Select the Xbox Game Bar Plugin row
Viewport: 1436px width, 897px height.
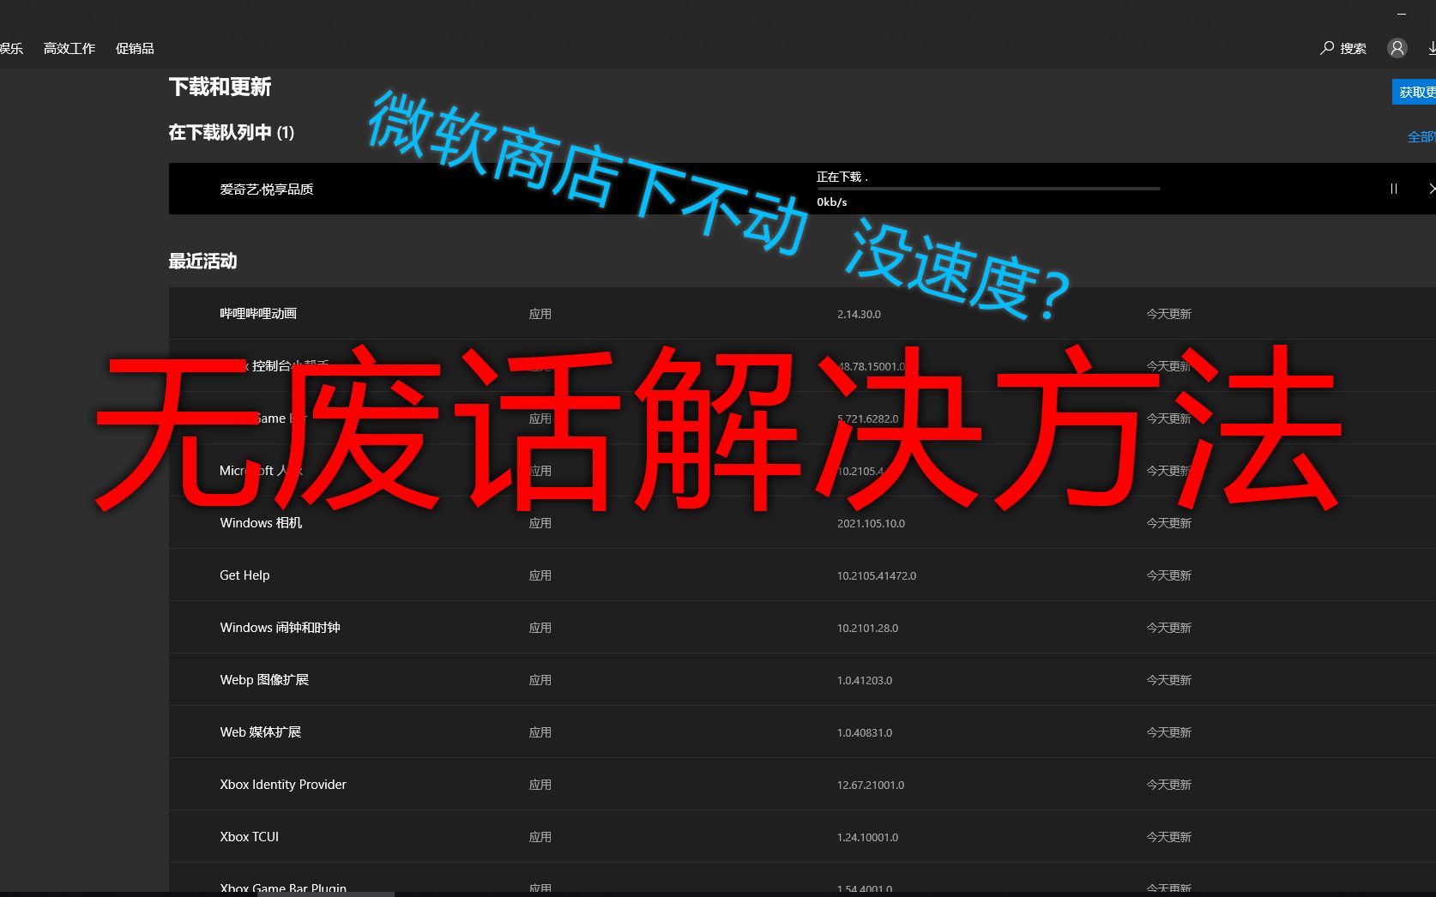click(282, 887)
